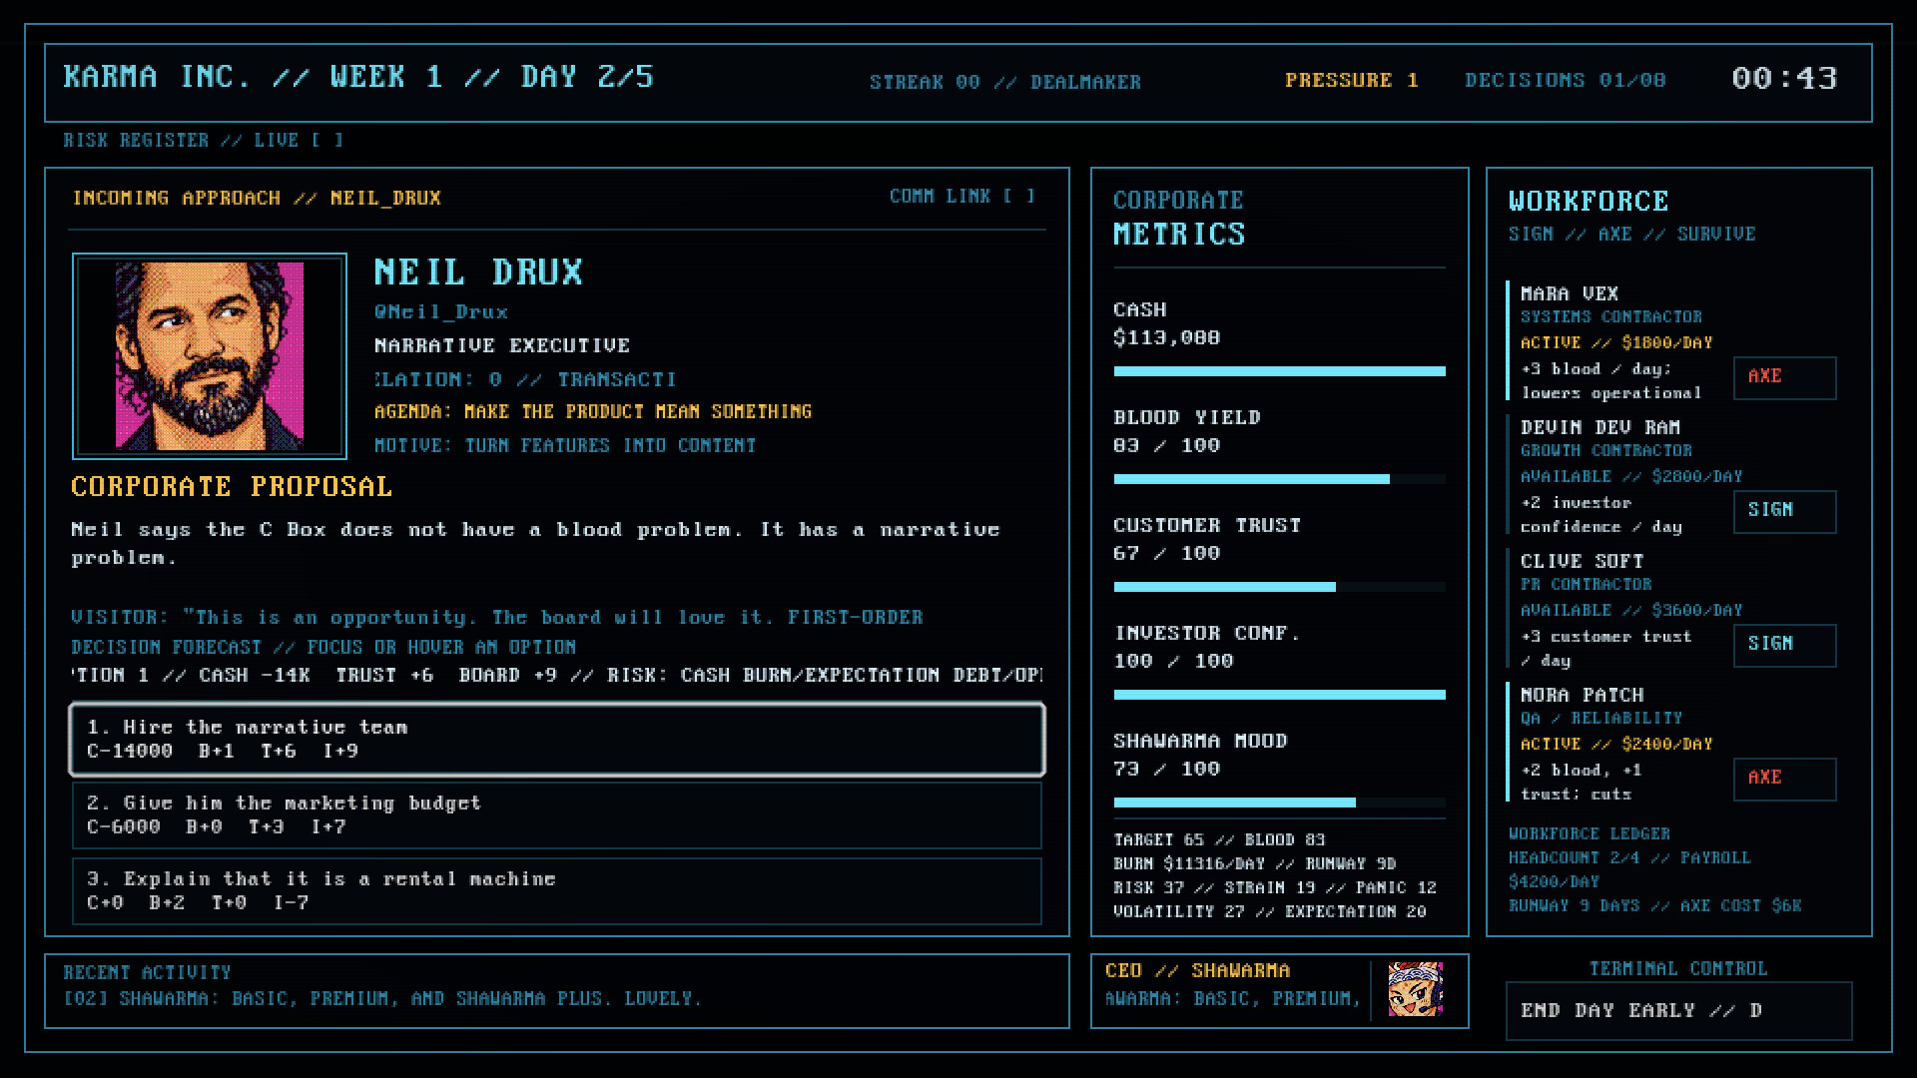The image size is (1917, 1078).
Task: Click the WORKFORCE panel title
Action: click(x=1589, y=201)
